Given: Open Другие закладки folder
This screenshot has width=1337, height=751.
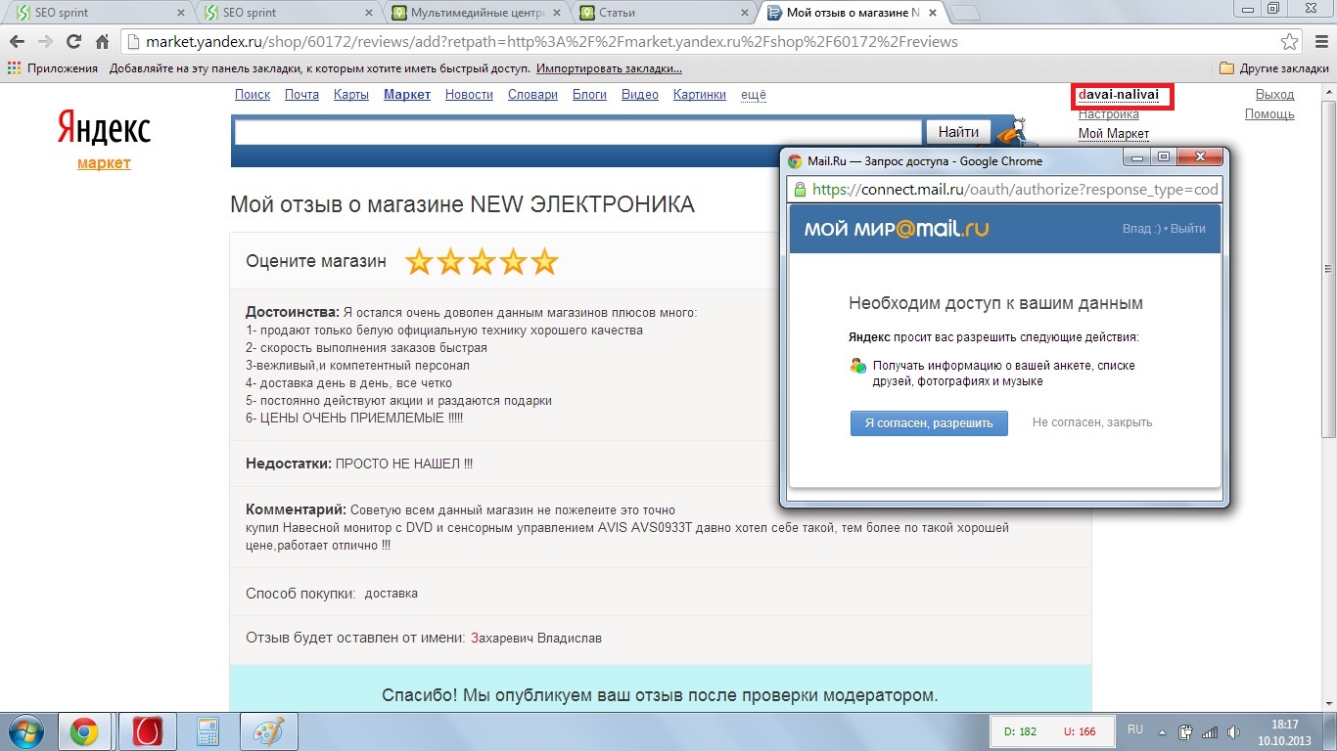Looking at the screenshot, I should pyautogui.click(x=1274, y=68).
